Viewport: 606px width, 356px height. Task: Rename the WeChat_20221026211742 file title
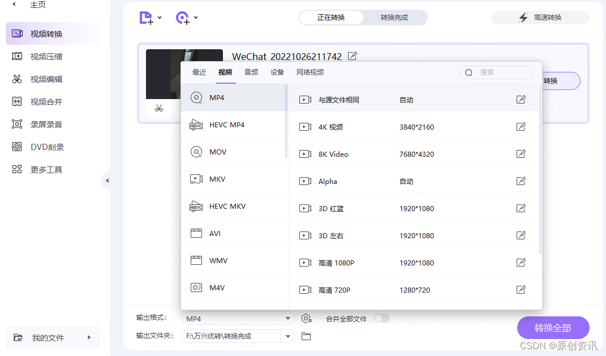point(352,56)
